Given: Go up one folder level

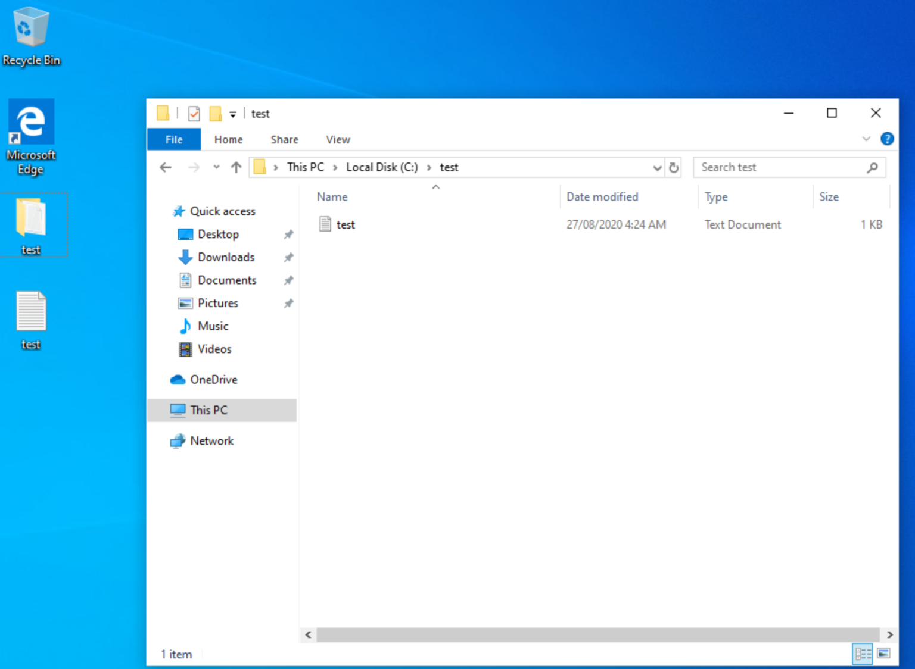Looking at the screenshot, I should click(236, 167).
